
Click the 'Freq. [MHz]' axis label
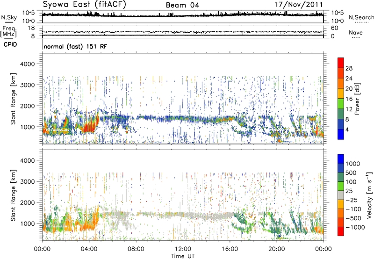pyautogui.click(x=8, y=32)
